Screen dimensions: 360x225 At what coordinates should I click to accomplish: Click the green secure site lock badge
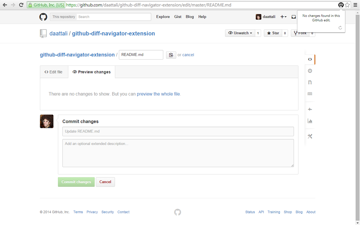click(46, 5)
